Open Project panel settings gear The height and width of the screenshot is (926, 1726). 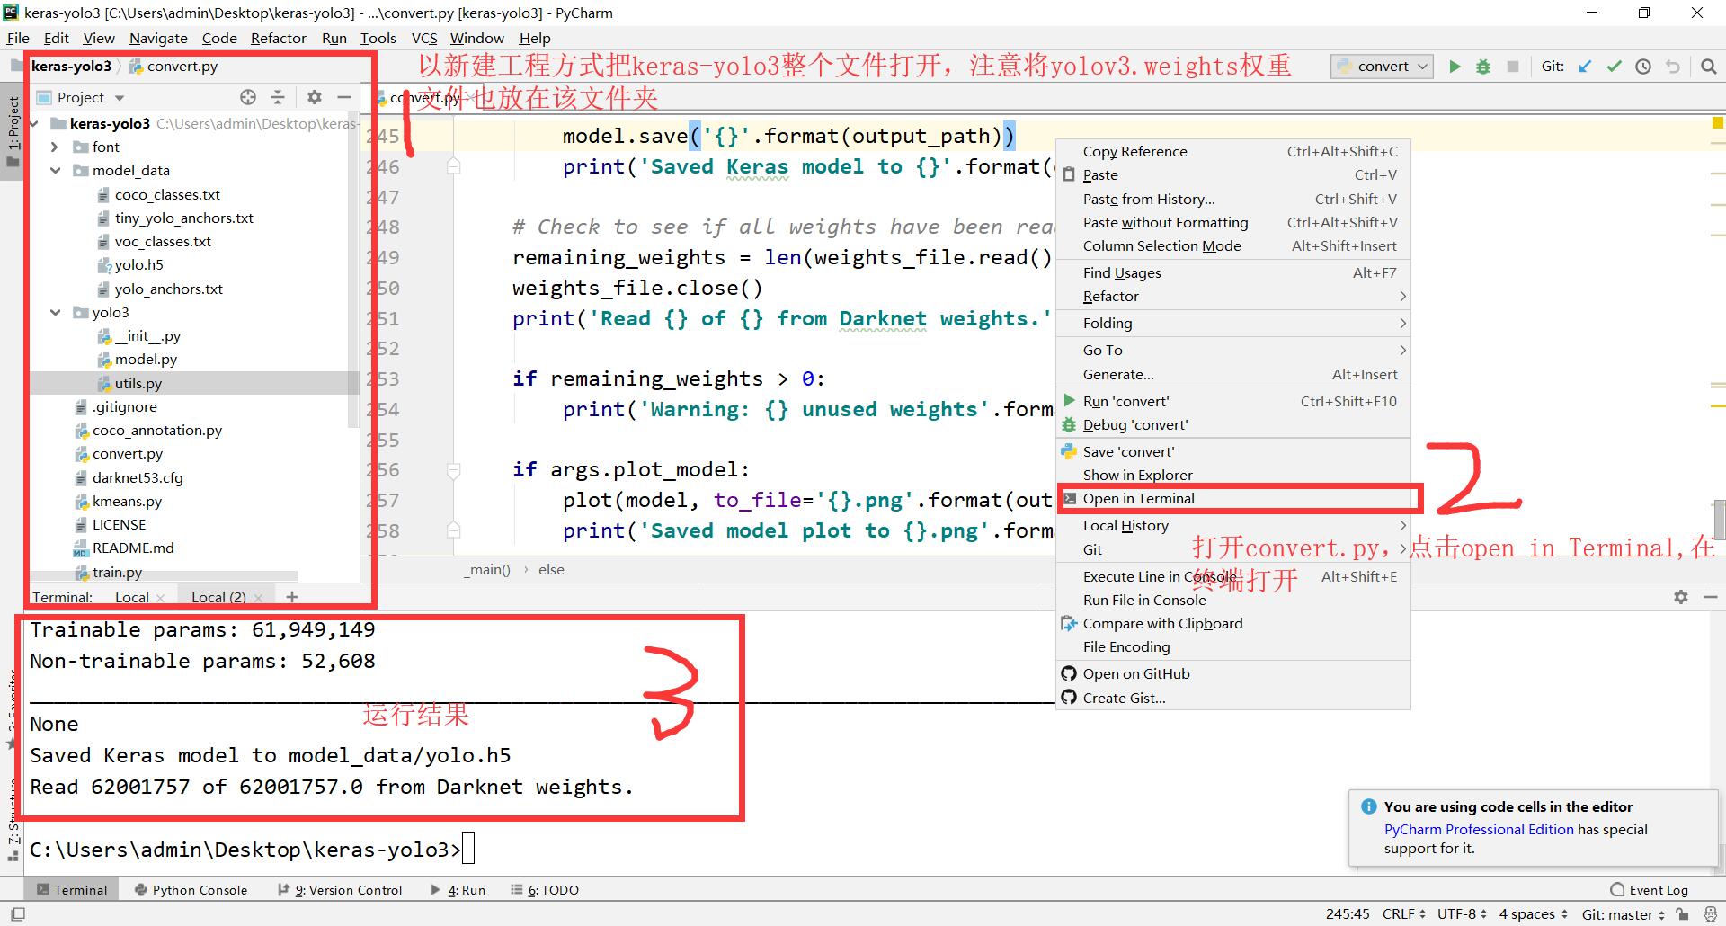[x=314, y=97]
